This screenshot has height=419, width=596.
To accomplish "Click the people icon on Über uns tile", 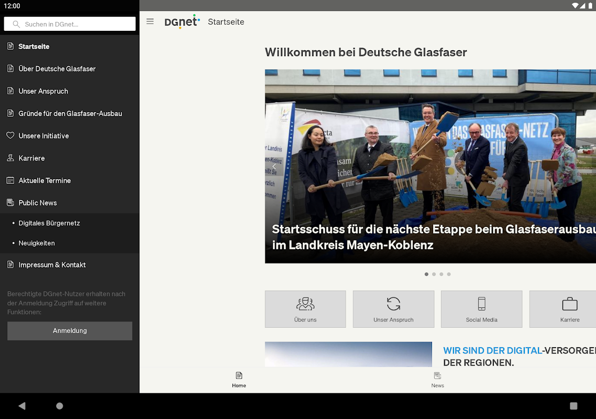I will [x=305, y=304].
